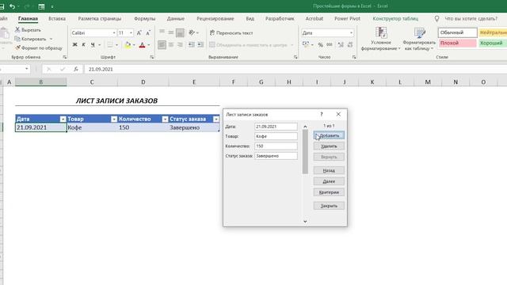This screenshot has height=285, width=507.
Task: Click the Закрыть button in form dialog
Action: [329, 206]
